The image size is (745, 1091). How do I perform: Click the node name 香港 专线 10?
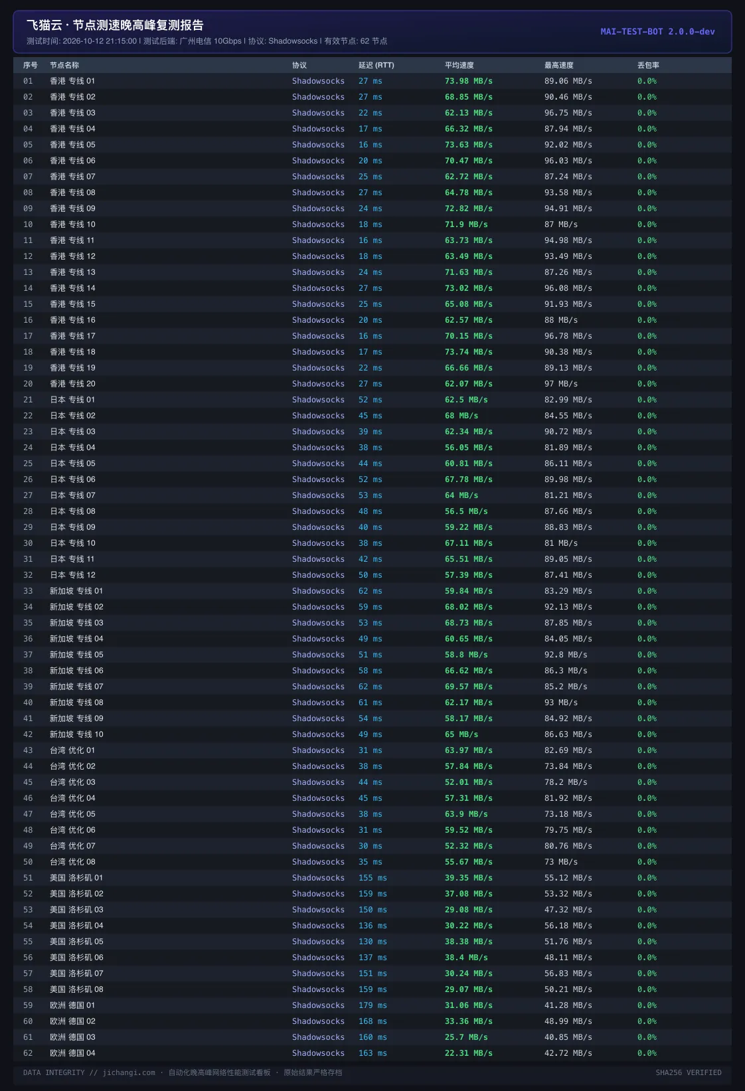tap(72, 224)
